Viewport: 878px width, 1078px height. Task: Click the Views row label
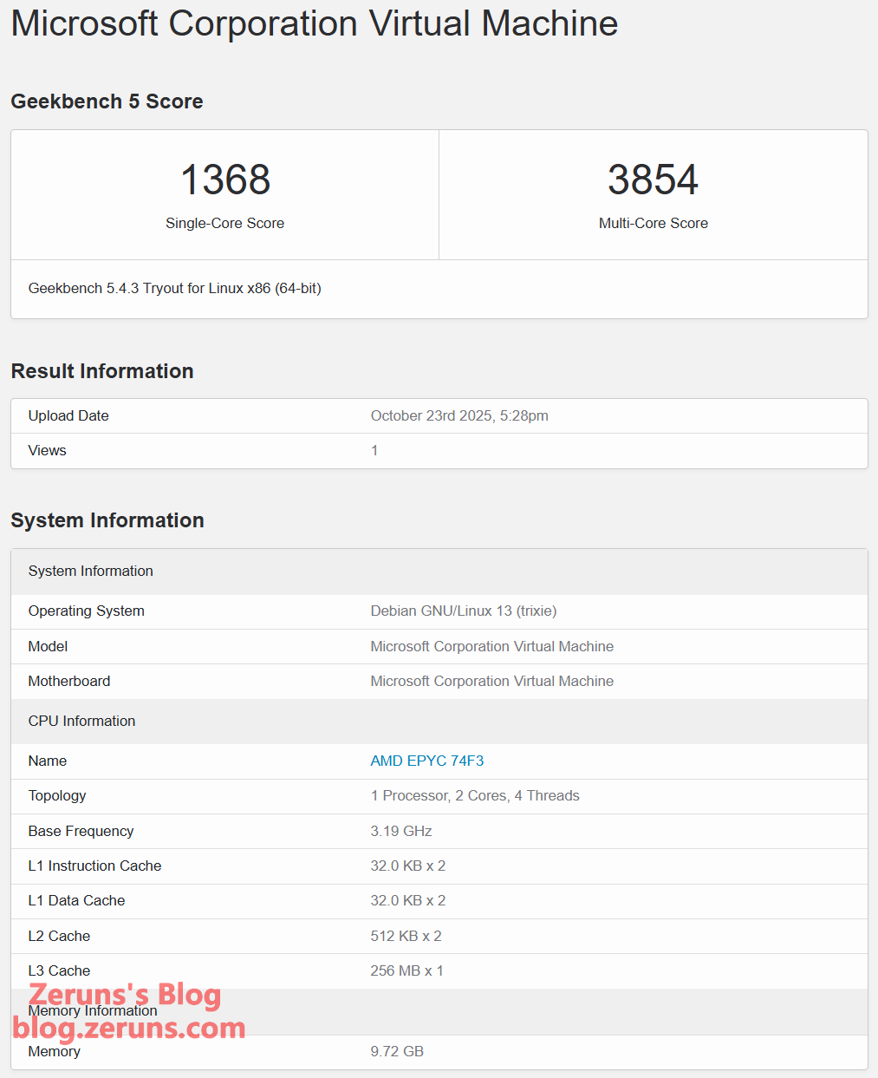47,450
